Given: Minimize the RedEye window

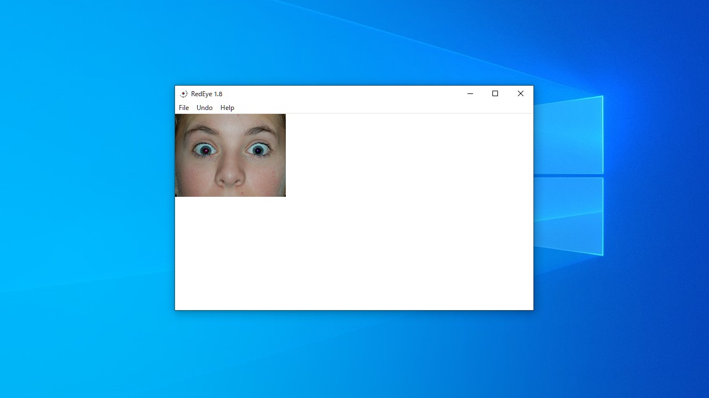Looking at the screenshot, I should (470, 94).
